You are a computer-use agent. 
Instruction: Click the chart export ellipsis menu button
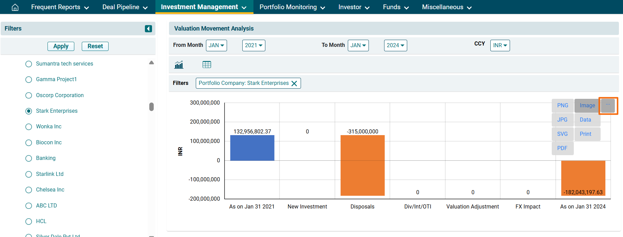608,106
